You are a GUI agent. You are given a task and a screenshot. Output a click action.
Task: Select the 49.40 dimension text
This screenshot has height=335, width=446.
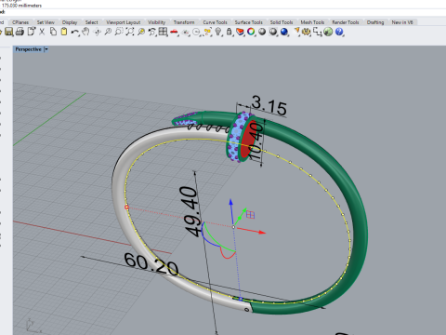(190, 212)
